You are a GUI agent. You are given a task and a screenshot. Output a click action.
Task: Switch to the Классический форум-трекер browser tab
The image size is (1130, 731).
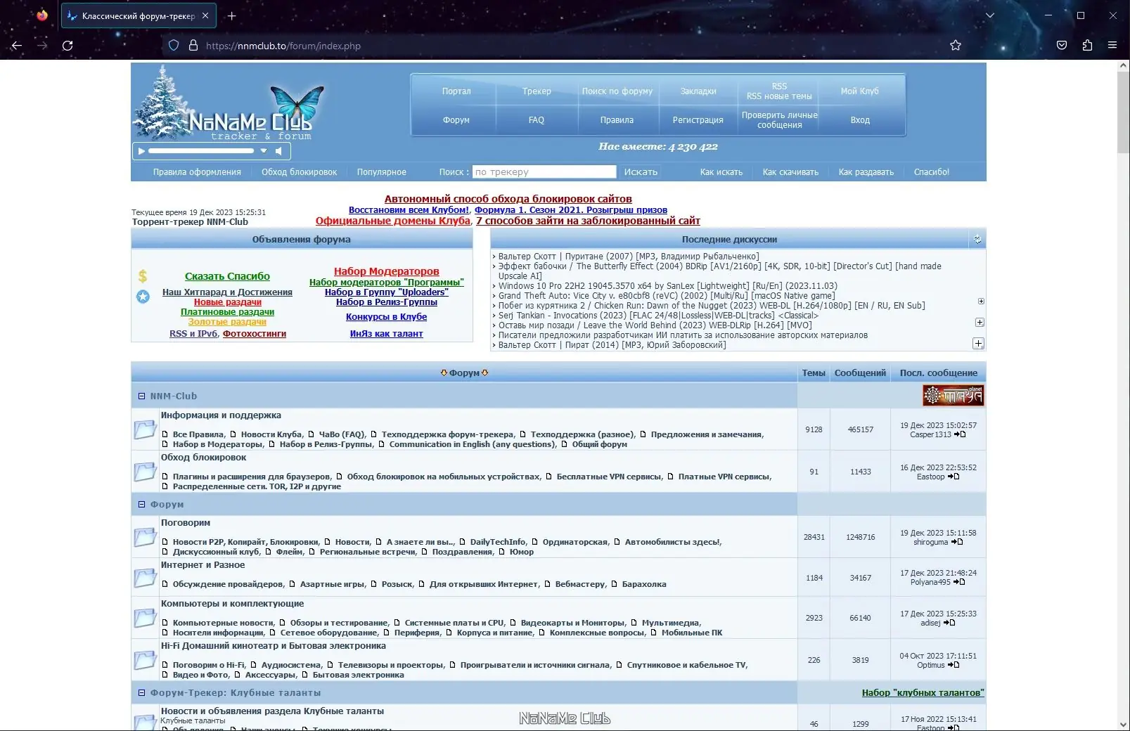coord(134,15)
